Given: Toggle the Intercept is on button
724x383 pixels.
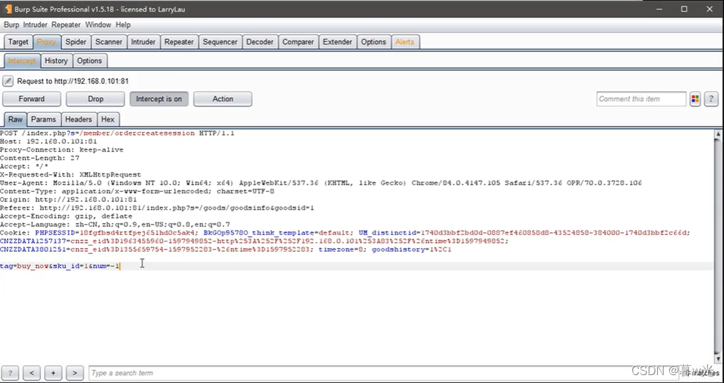Looking at the screenshot, I should 159,99.
